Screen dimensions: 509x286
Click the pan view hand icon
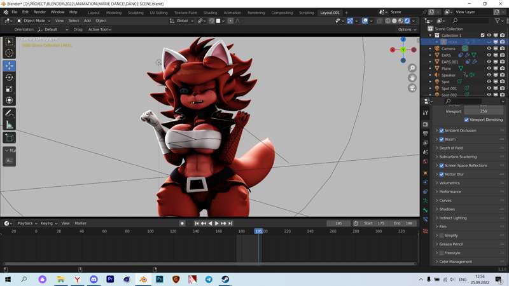[412, 78]
